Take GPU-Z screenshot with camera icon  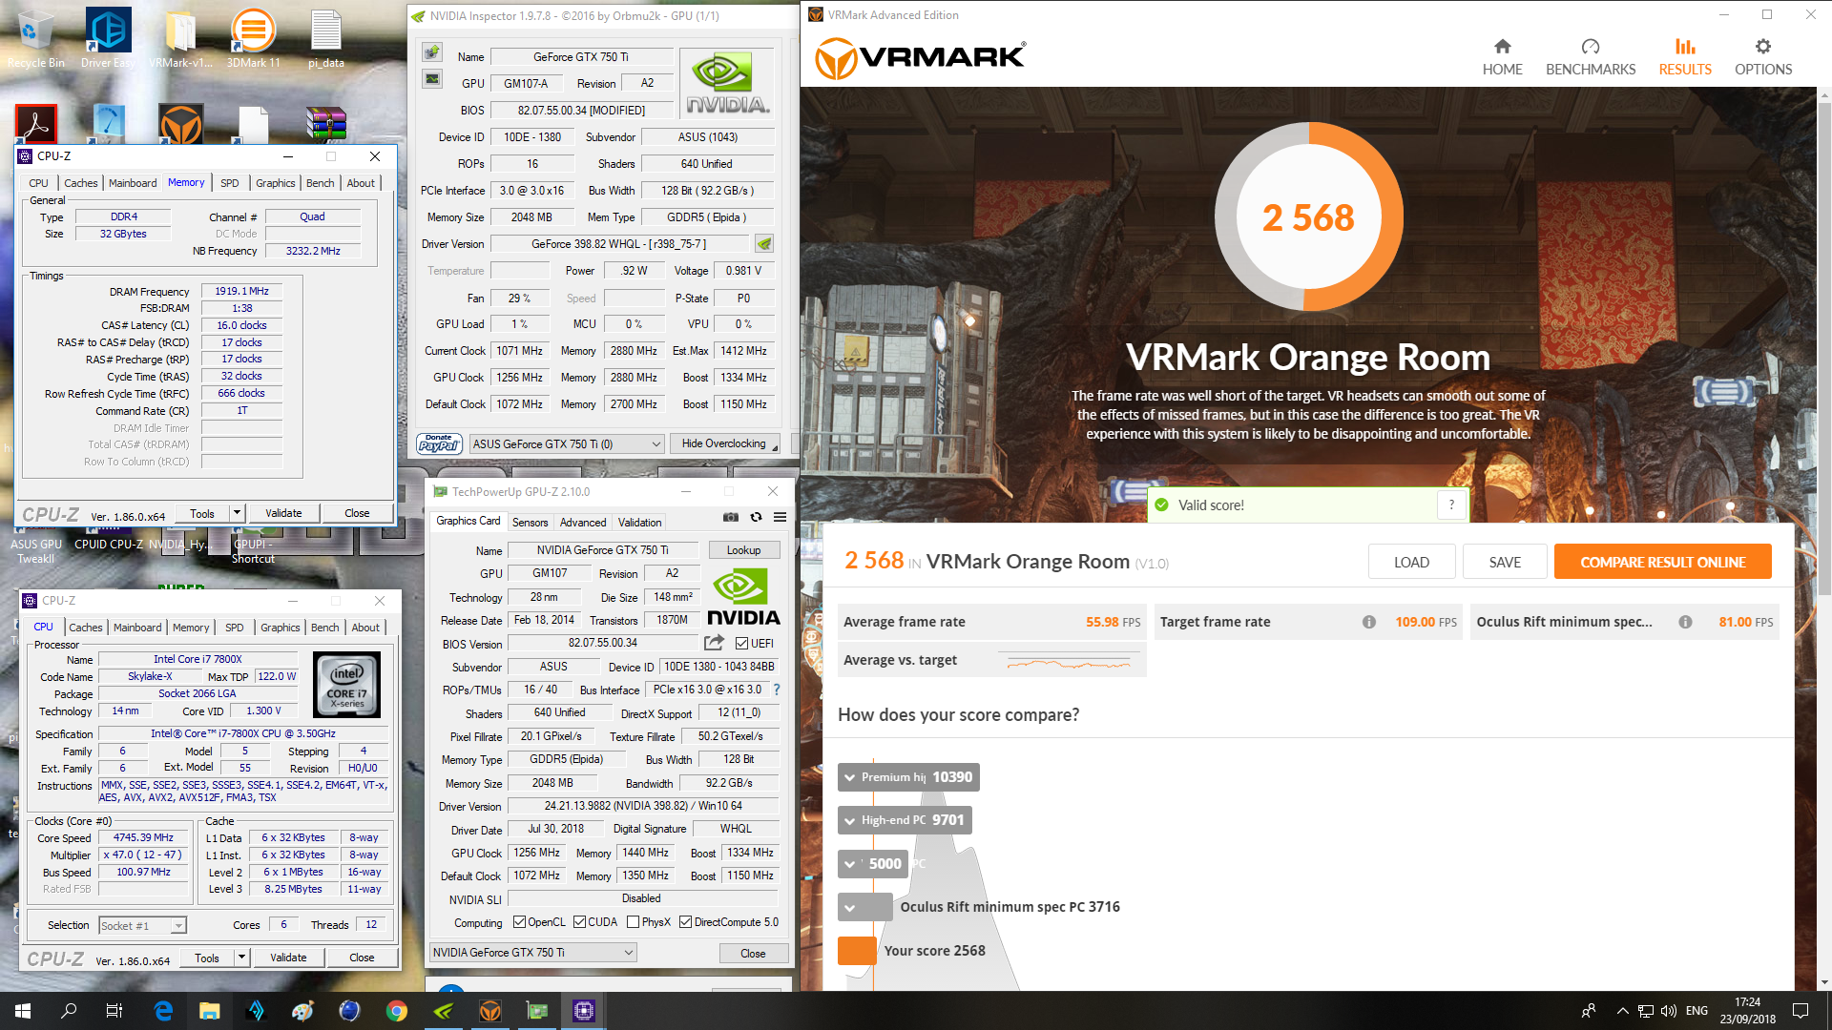731,517
